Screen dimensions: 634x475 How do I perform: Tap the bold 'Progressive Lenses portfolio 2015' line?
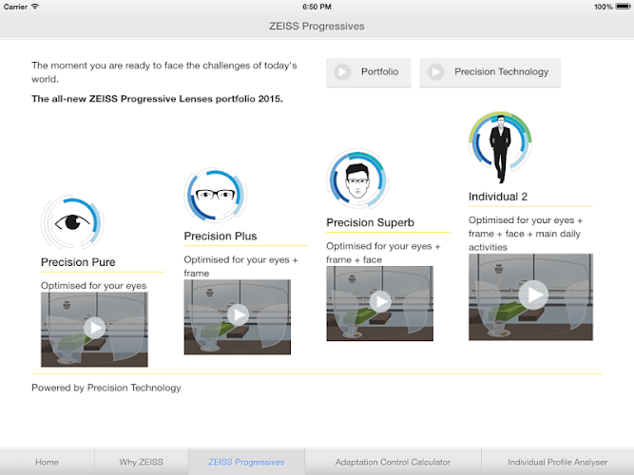(x=157, y=99)
